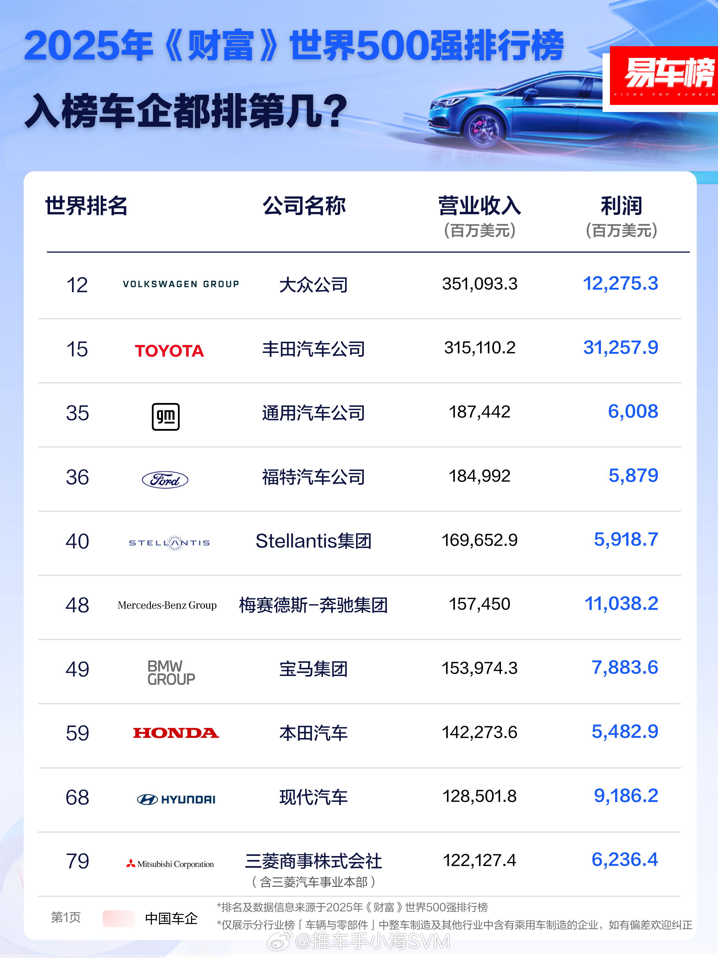Click Stellantis profit 5,918.7
The height and width of the screenshot is (958, 718).
coord(626,540)
